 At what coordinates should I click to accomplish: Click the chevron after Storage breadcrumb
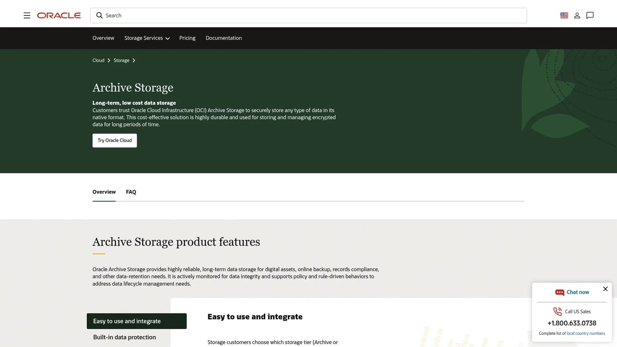[134, 60]
